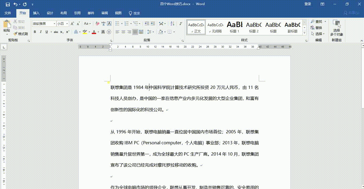Click the 选择多个对象 icon
This screenshot has width=364, height=189.
[336, 28]
